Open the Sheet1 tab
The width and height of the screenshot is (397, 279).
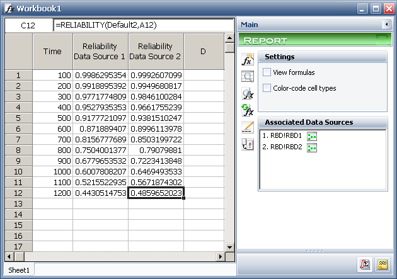click(x=19, y=270)
